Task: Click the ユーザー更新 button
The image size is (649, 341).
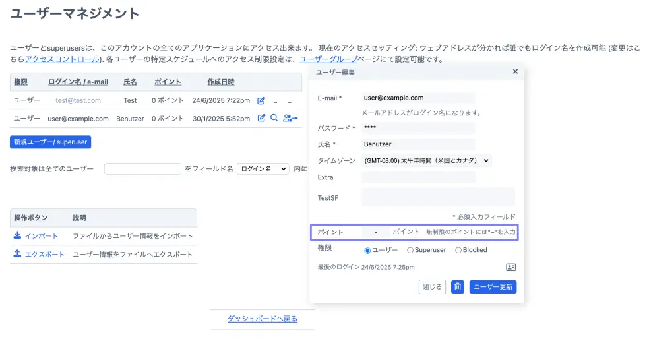Action: (x=493, y=287)
